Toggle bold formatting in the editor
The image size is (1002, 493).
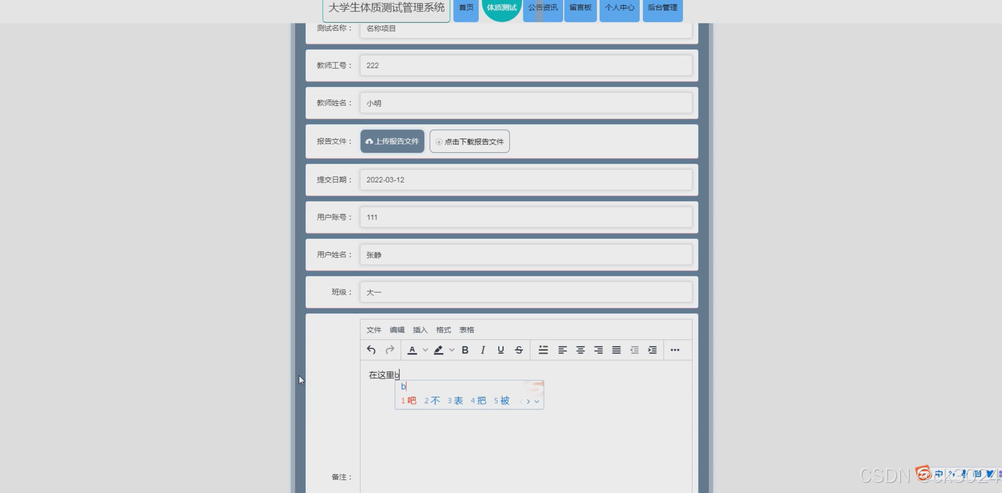click(x=465, y=350)
